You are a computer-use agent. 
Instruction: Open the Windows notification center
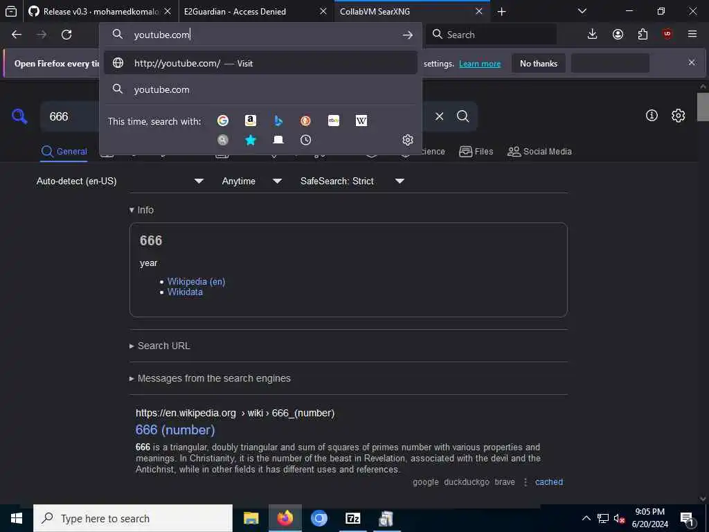[x=687, y=518]
